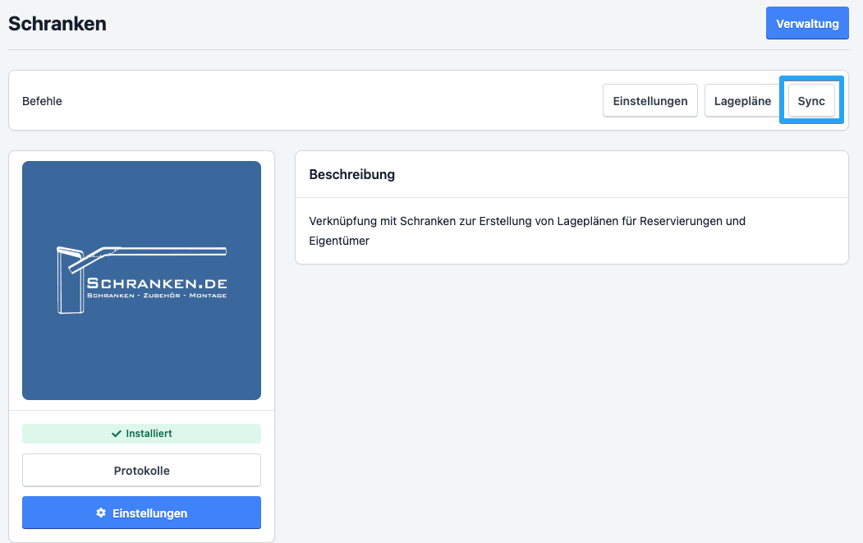The height and width of the screenshot is (543, 863).
Task: Click the green checkmark icon beside Installiert
Action: [116, 434]
